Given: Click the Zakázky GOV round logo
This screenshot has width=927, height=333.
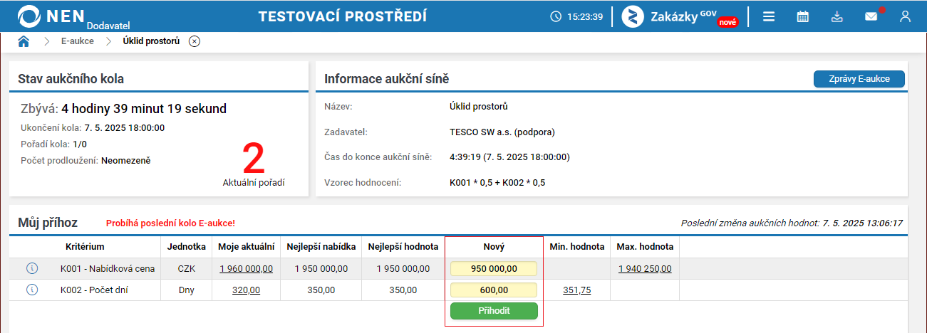Looking at the screenshot, I should point(633,16).
